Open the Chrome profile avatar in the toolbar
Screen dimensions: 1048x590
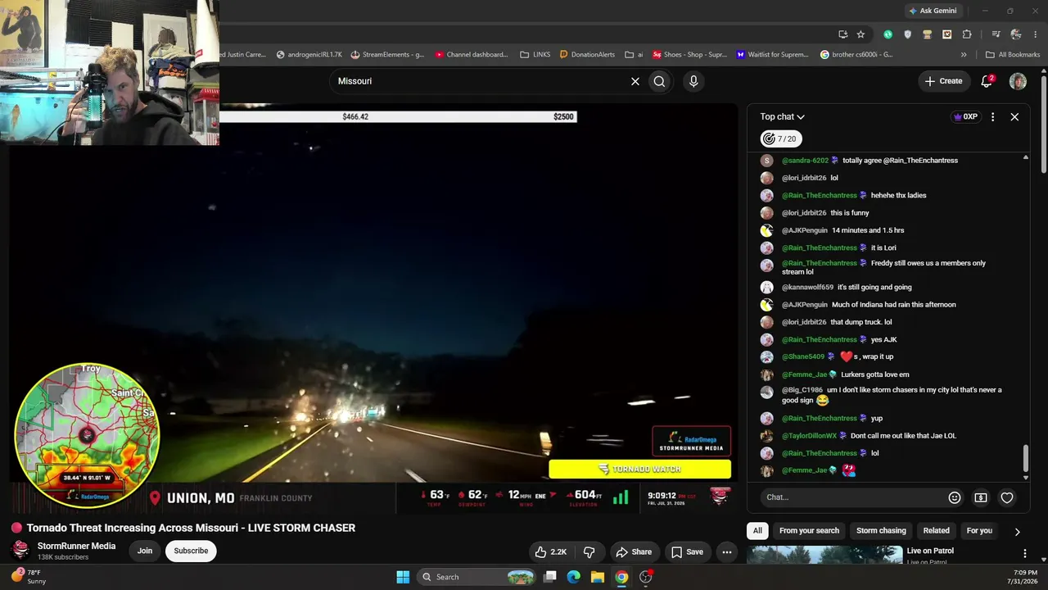pyautogui.click(x=1016, y=34)
